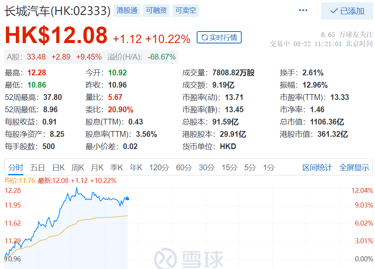The height and width of the screenshot is (269, 375).
Task: Click the chart's 11.95 price axis label
Action: tap(13, 205)
